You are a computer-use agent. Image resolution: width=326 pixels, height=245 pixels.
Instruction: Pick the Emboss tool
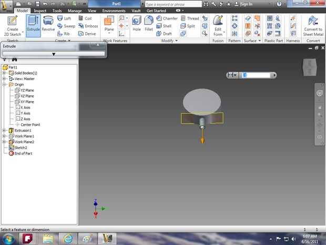click(x=88, y=26)
